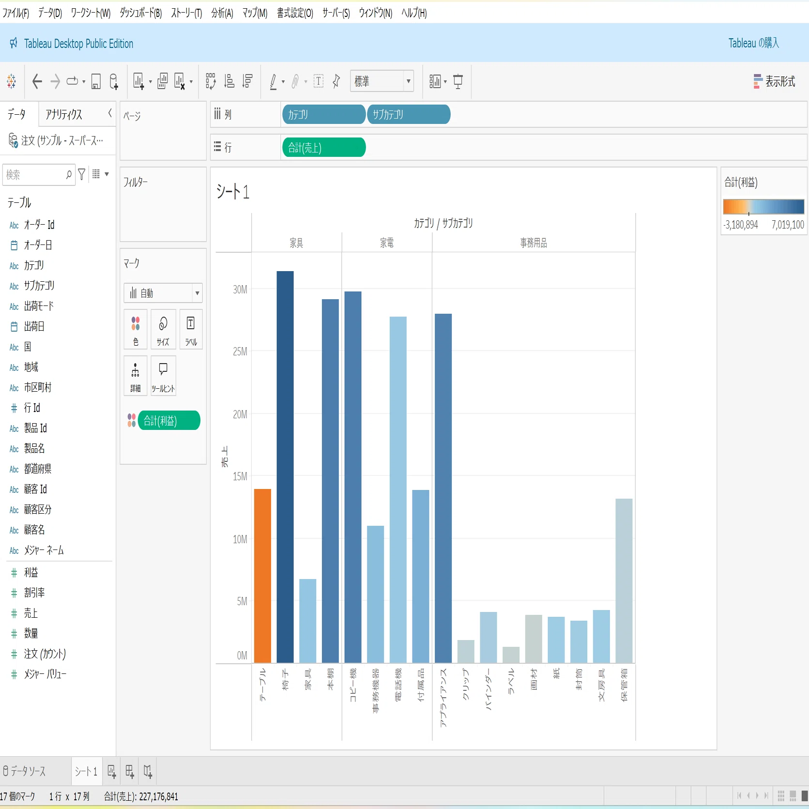Select the 注文 data source entry
Screen dimensions: 809x809
[x=56, y=141]
